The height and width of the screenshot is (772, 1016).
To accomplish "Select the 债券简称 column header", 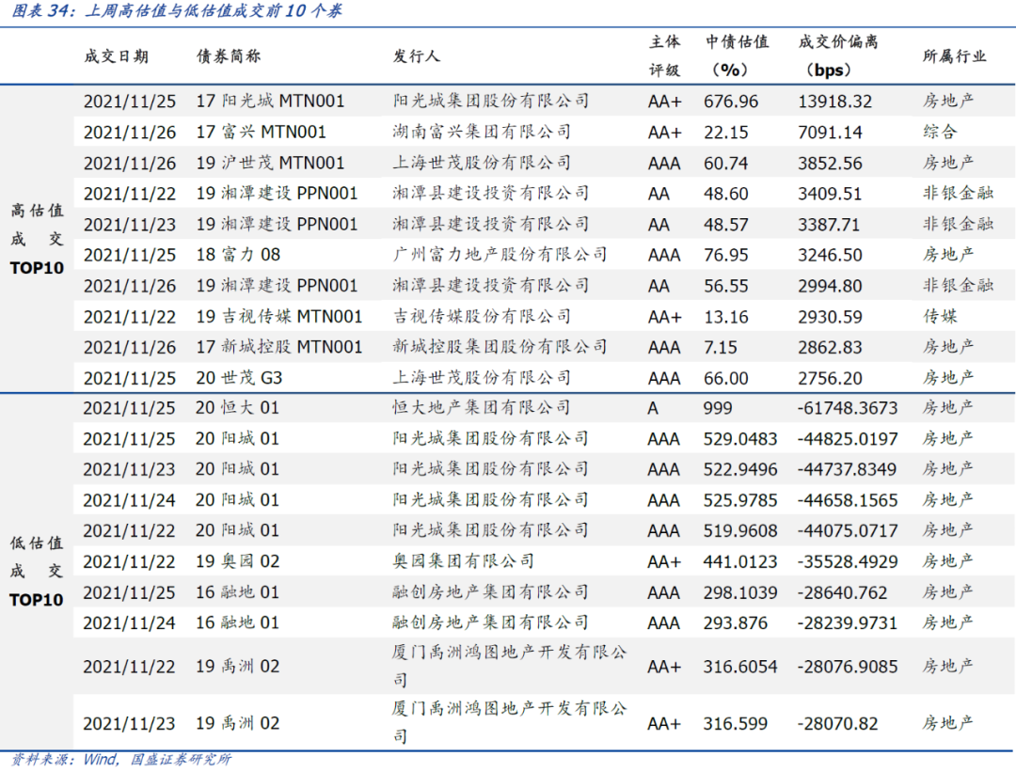I will 229,56.
